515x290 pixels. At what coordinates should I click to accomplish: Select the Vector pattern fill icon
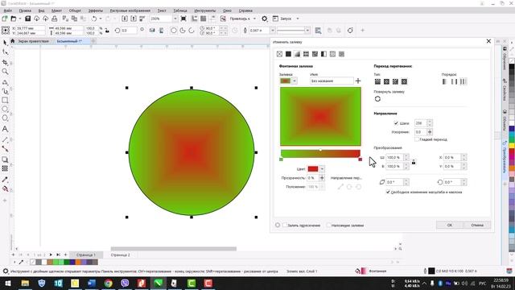click(x=306, y=54)
